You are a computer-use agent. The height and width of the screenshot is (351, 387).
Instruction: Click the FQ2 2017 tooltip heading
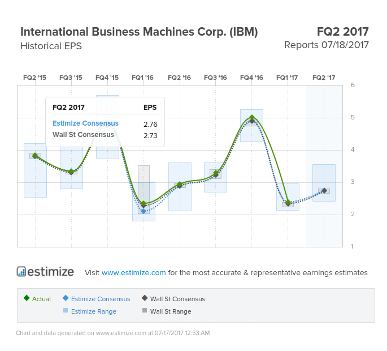tap(68, 108)
